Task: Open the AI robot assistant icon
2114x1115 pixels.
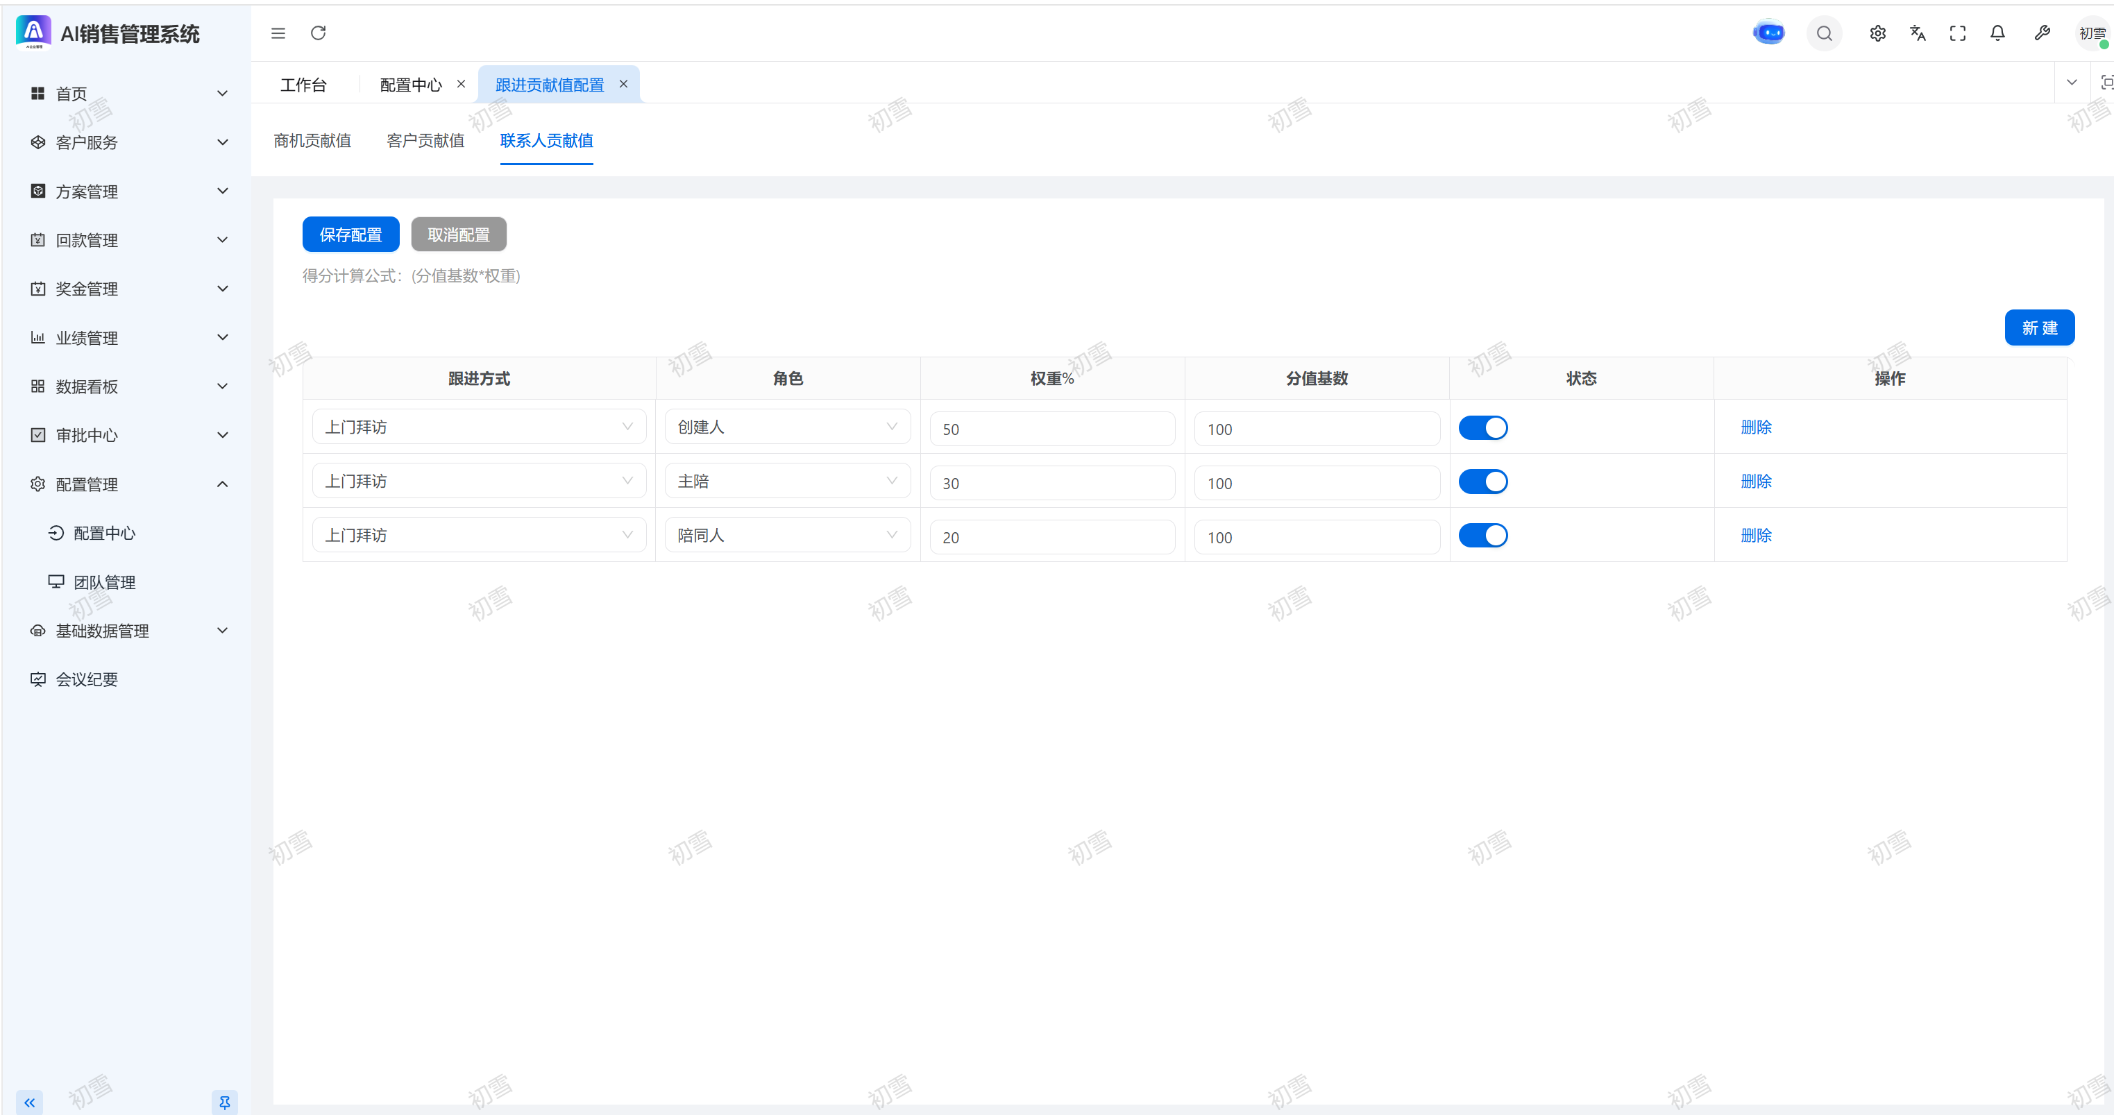Action: [x=1768, y=33]
